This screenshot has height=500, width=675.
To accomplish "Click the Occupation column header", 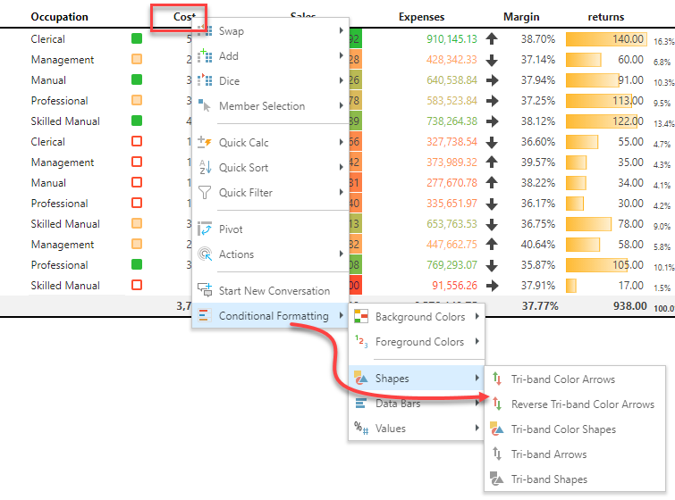I will 59,17.
